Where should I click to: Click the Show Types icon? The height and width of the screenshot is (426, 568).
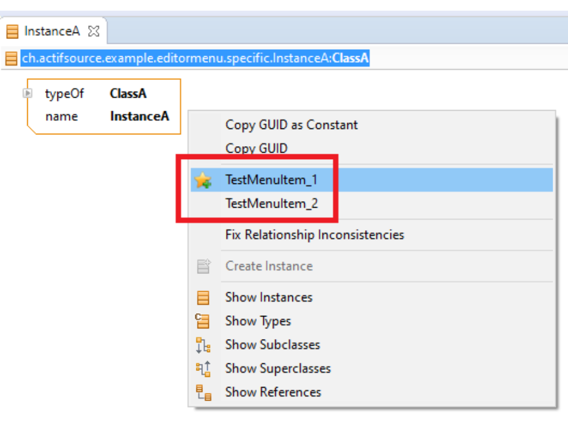click(203, 321)
